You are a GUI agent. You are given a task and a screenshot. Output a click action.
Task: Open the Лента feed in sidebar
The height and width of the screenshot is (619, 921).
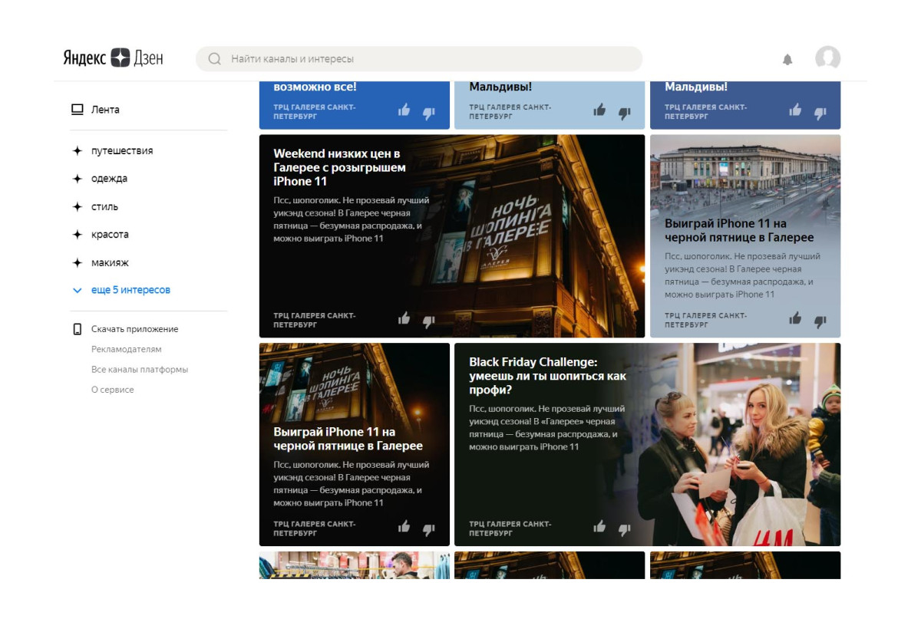point(96,110)
